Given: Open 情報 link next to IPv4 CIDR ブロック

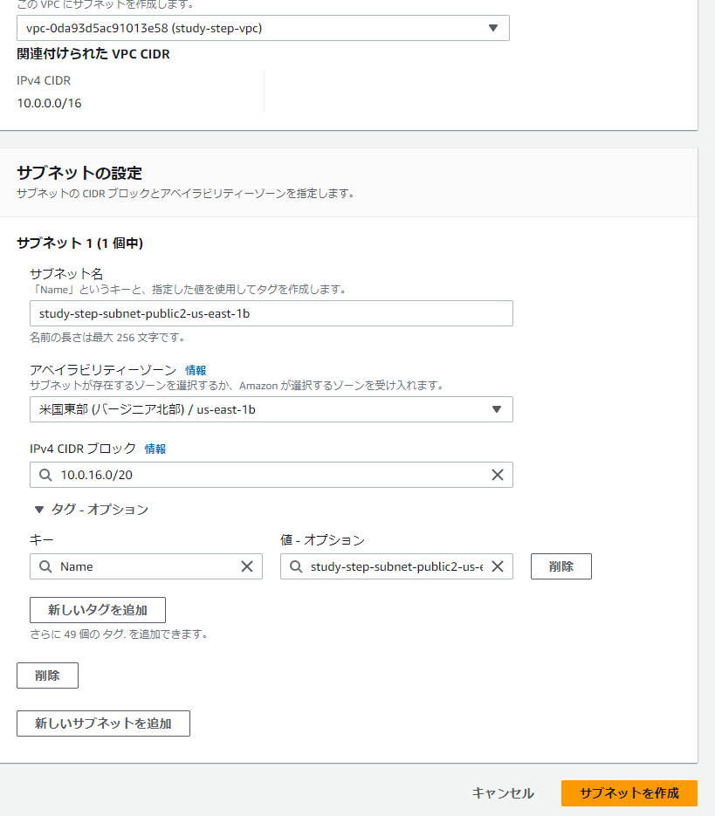Looking at the screenshot, I should pyautogui.click(x=155, y=449).
